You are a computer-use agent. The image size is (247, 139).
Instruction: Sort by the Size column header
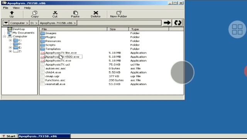(x=118, y=29)
